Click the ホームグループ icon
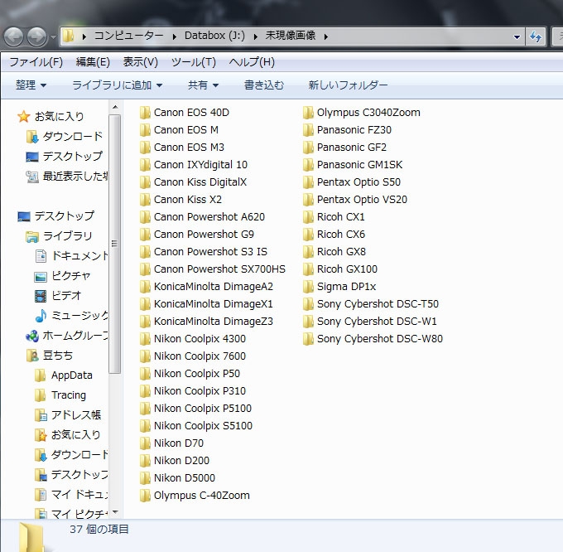 coord(32,336)
